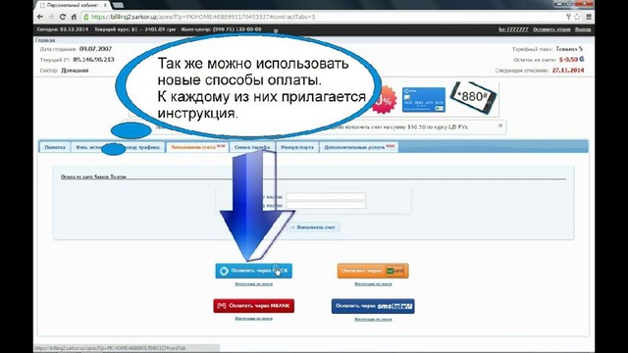
Task: Open the bc-7777777 account link
Action: 513,29
